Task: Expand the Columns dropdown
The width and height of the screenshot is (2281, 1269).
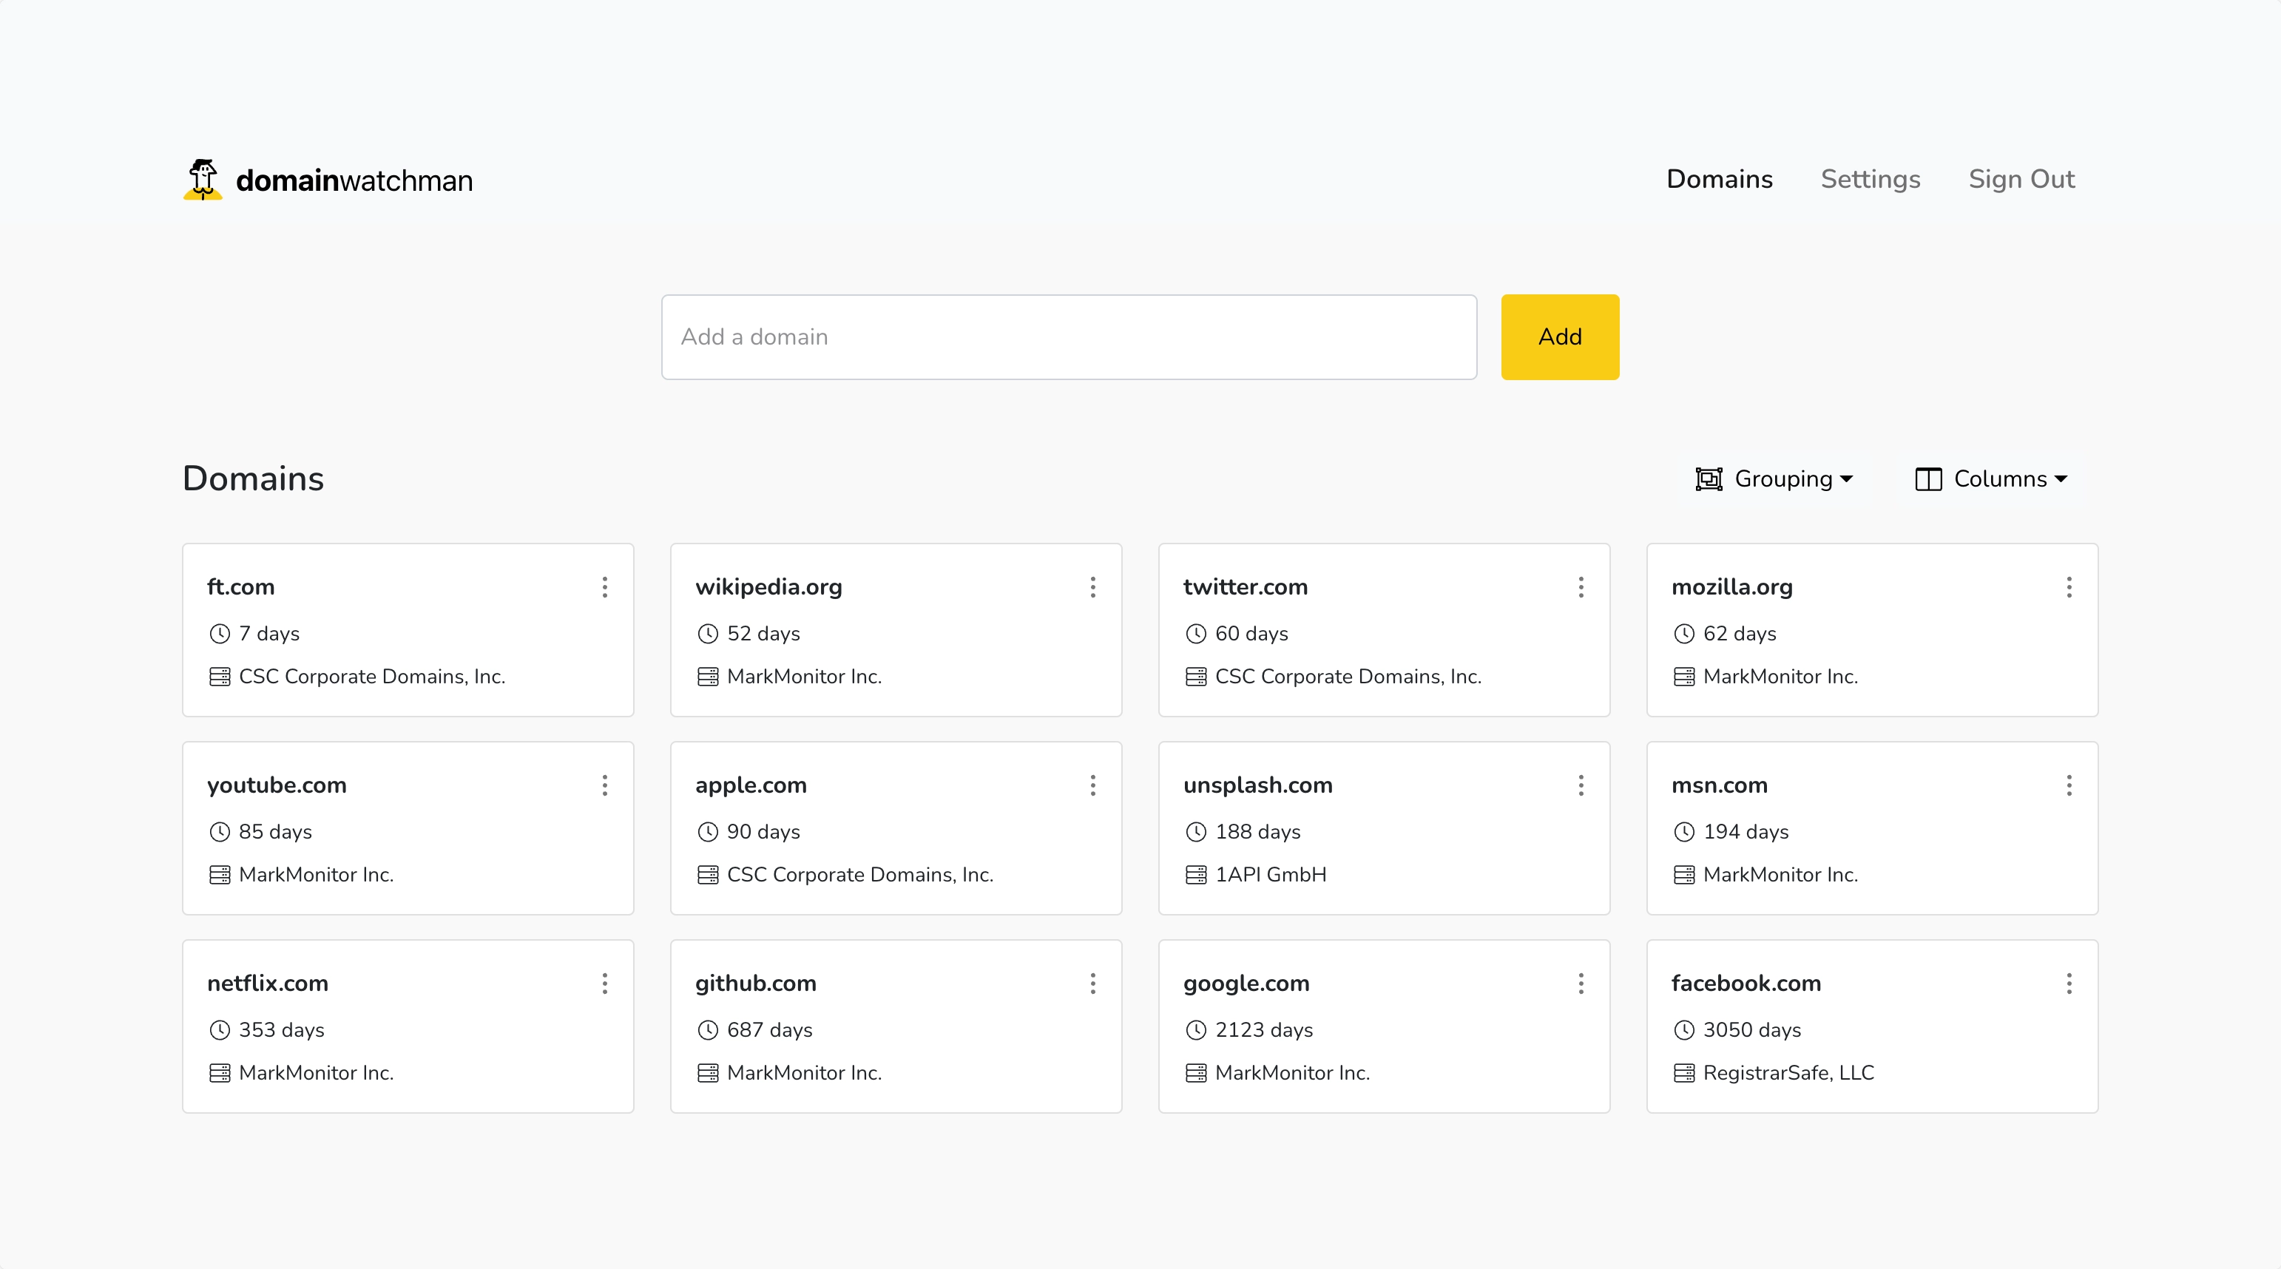Action: 2010,478
